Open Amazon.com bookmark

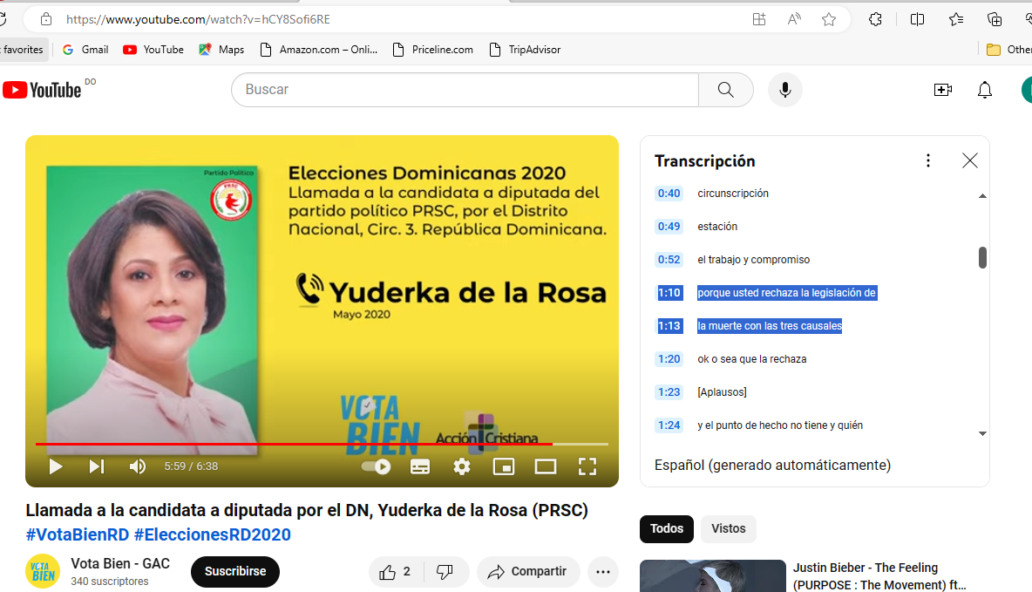point(319,50)
